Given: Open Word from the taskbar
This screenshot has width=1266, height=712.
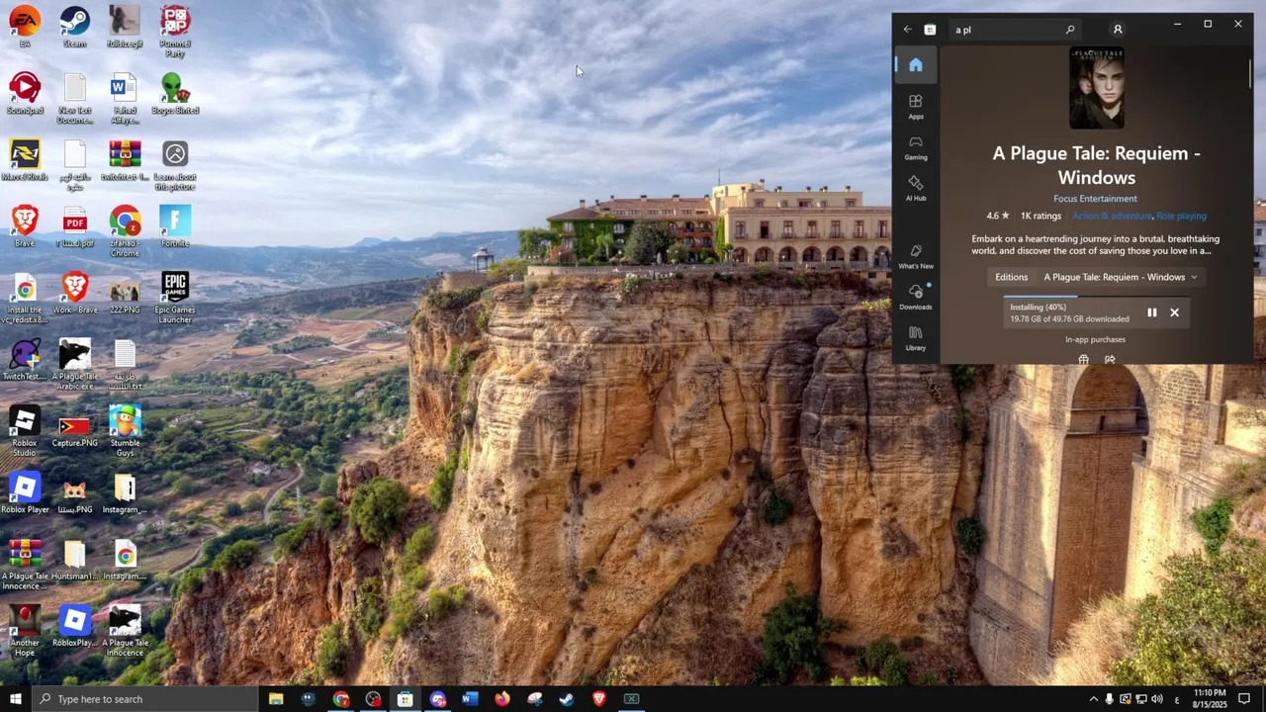Looking at the screenshot, I should 470,699.
